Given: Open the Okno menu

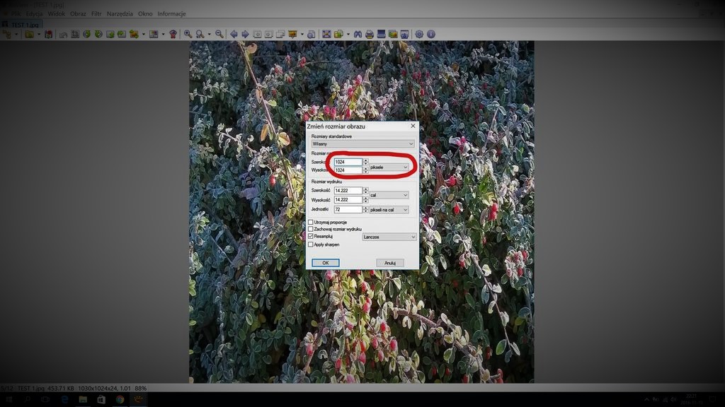Looking at the screenshot, I should pyautogui.click(x=145, y=14).
